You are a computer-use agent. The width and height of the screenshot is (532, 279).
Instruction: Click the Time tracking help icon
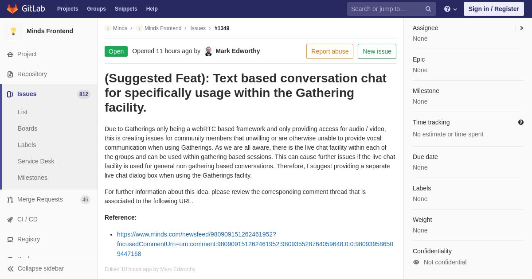click(521, 122)
